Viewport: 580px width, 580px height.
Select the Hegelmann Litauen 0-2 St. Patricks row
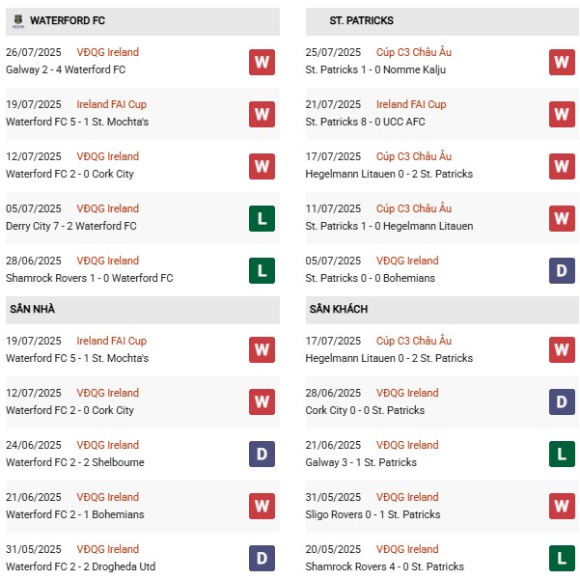click(389, 174)
